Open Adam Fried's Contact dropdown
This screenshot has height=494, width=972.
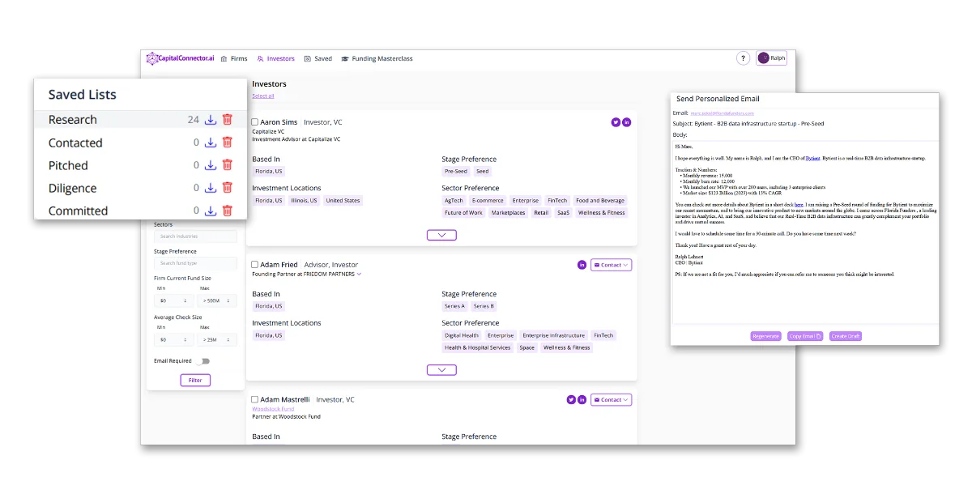click(612, 265)
